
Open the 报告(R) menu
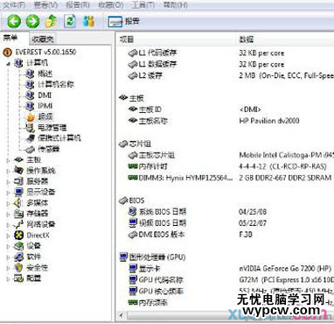78,5
